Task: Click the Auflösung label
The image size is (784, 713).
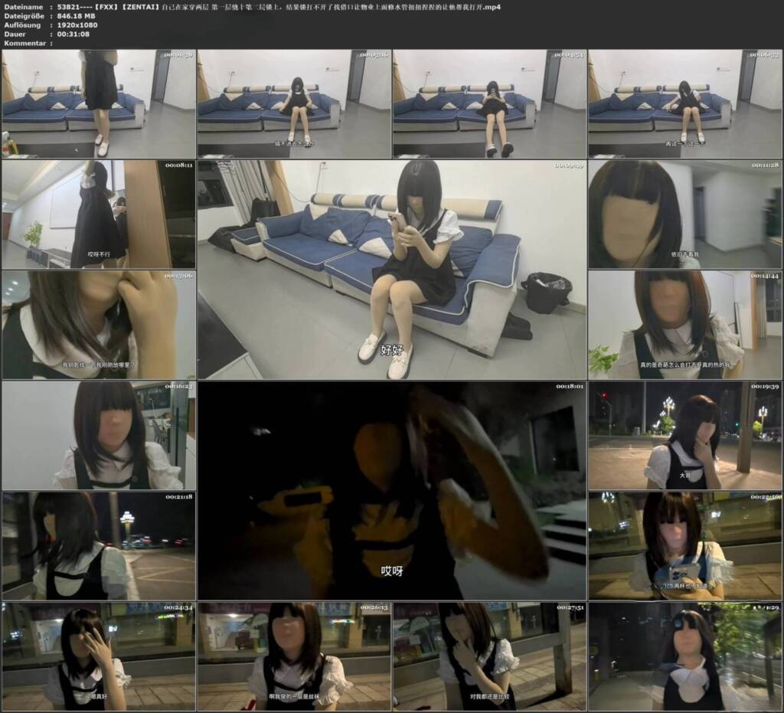Action: pos(22,25)
